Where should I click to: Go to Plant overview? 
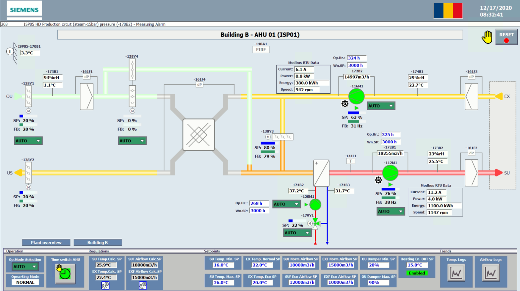point(46,242)
